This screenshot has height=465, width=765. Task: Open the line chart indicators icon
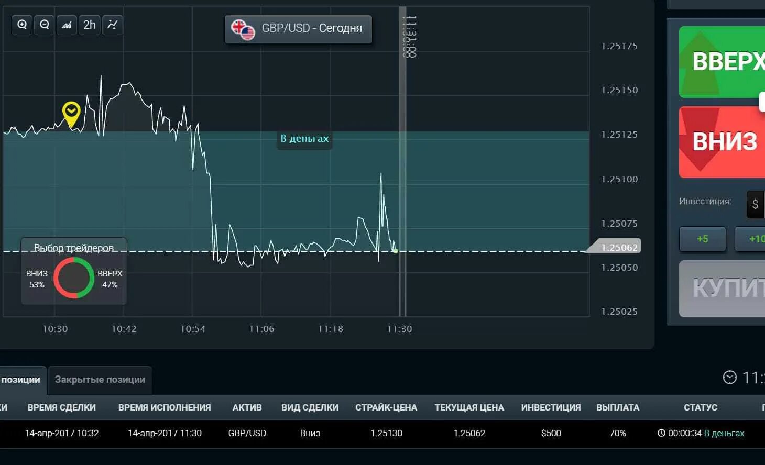(112, 25)
